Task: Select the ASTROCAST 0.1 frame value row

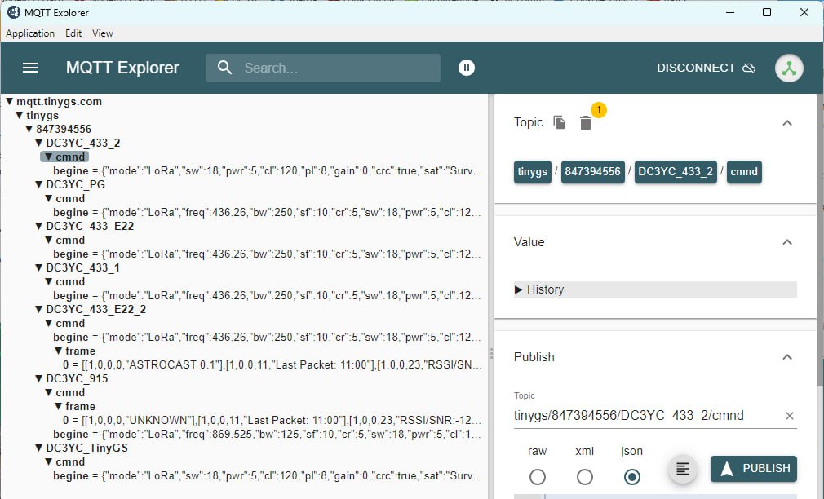Action: (272, 364)
